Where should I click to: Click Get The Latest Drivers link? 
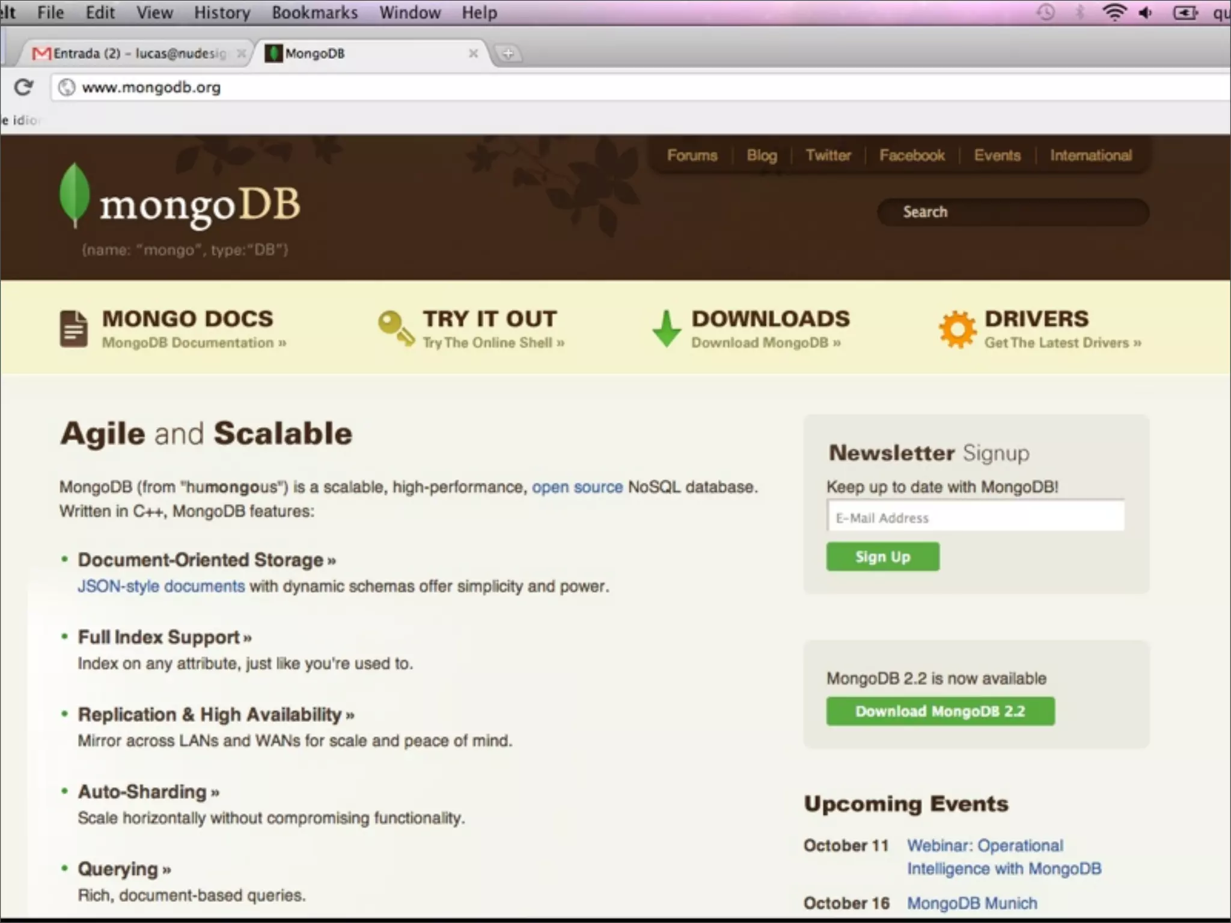(1062, 343)
